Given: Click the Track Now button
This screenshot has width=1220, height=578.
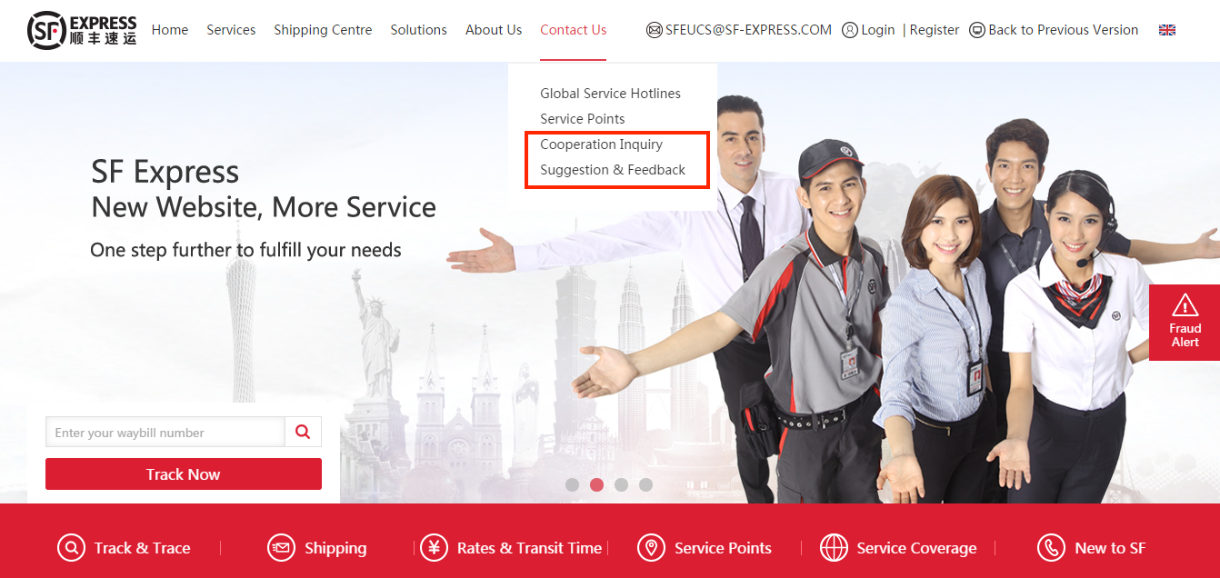Looking at the screenshot, I should coord(184,474).
